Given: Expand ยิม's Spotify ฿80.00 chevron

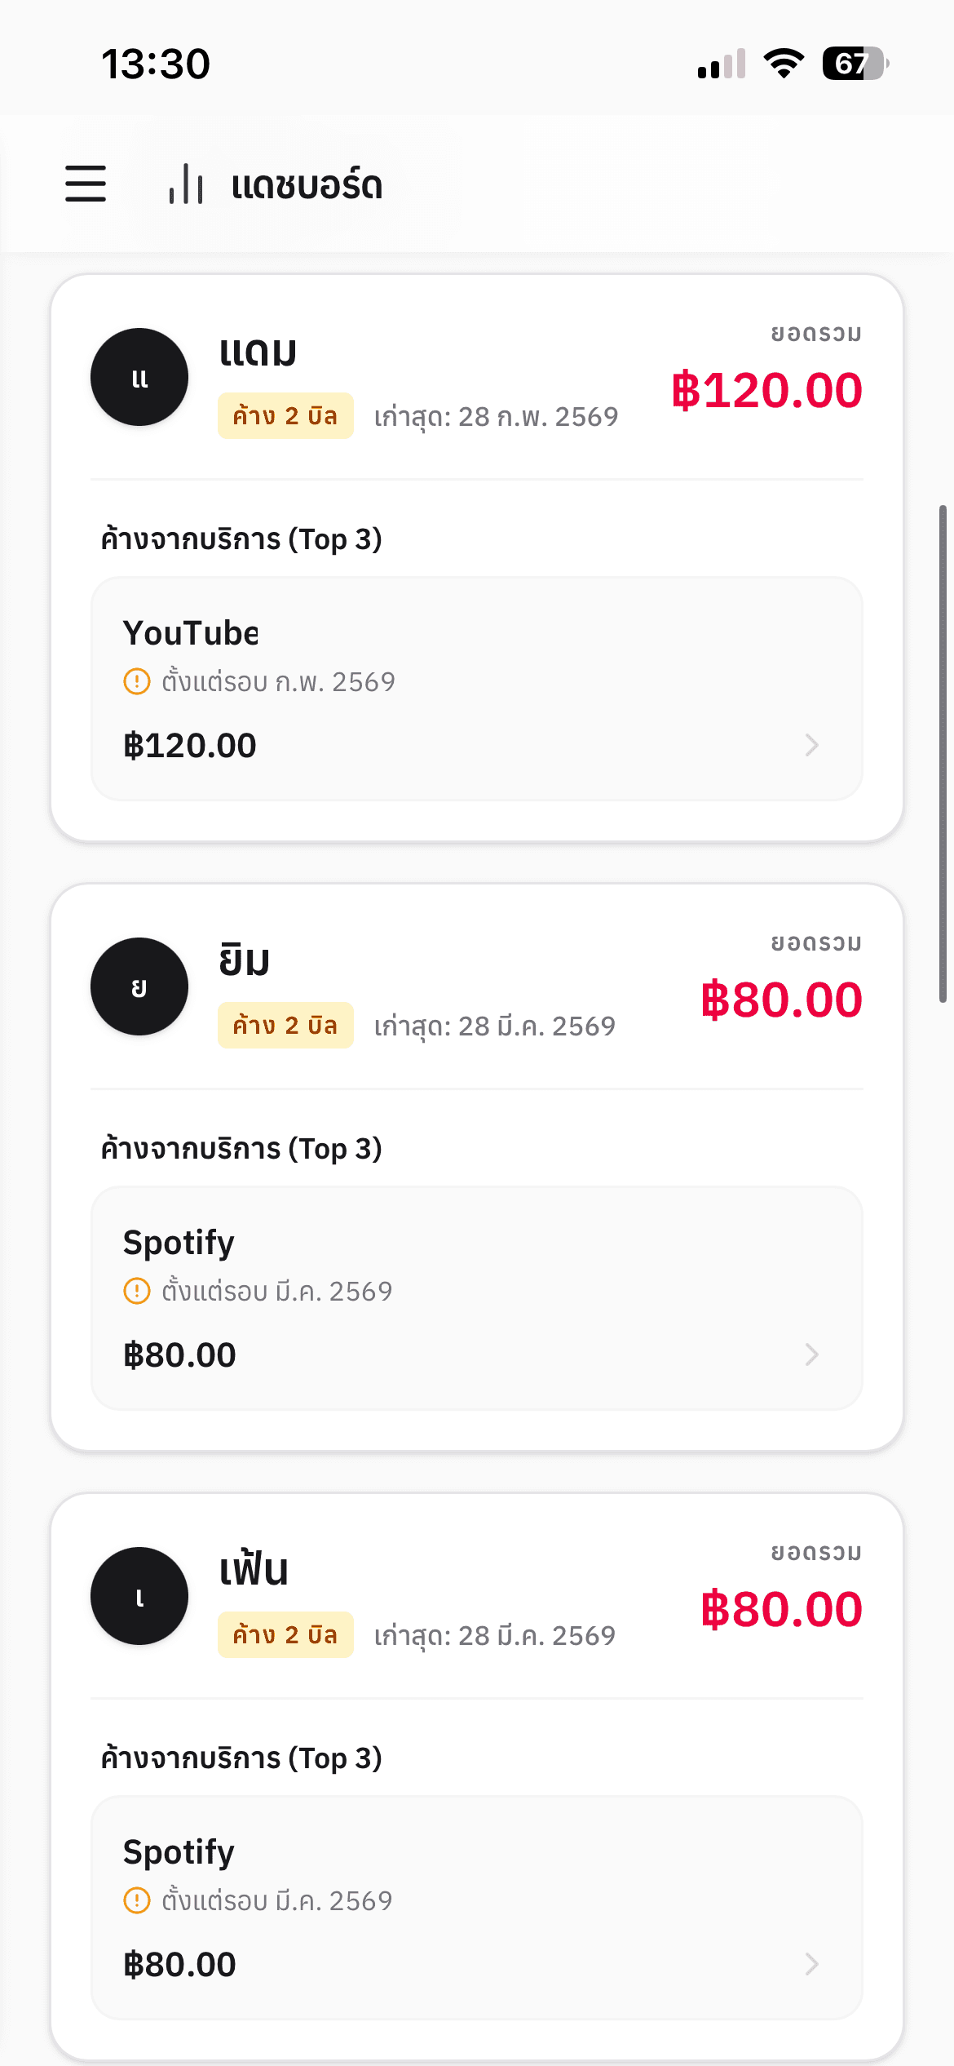Looking at the screenshot, I should pos(811,1354).
